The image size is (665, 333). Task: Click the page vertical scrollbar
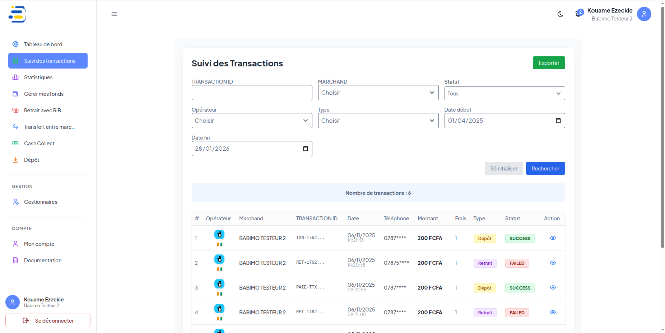click(662, 126)
